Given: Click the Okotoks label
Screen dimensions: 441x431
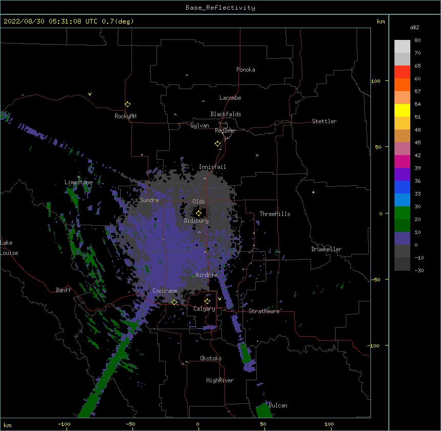Looking at the screenshot, I should (x=211, y=358).
